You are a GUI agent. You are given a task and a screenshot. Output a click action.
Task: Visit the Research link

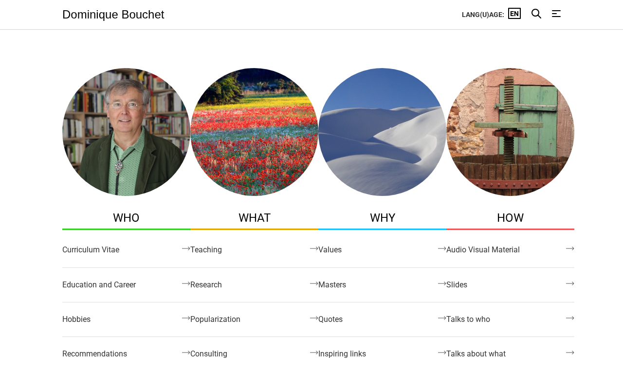tap(206, 285)
